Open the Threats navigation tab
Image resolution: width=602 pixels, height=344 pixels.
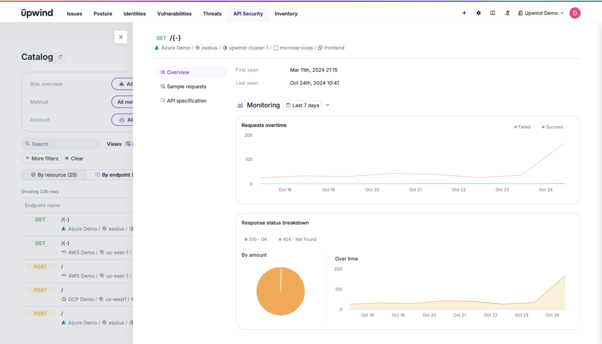click(x=212, y=14)
